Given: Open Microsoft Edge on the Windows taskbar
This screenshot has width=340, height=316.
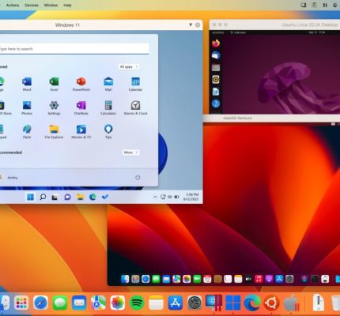Looking at the screenshot, I should 93,197.
